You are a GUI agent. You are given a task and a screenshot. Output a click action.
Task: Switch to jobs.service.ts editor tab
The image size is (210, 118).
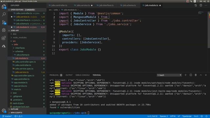pyautogui.click(x=83, y=5)
